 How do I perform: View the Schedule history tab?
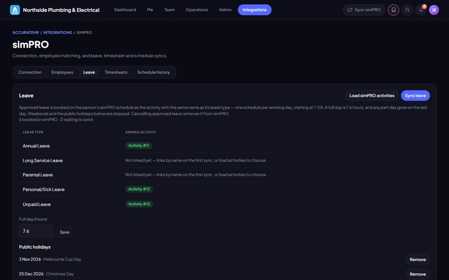pyautogui.click(x=154, y=72)
